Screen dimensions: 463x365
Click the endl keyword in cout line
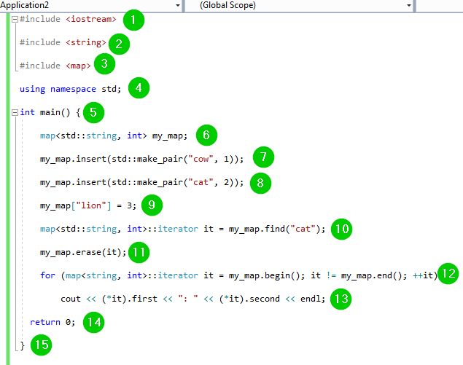coord(309,299)
